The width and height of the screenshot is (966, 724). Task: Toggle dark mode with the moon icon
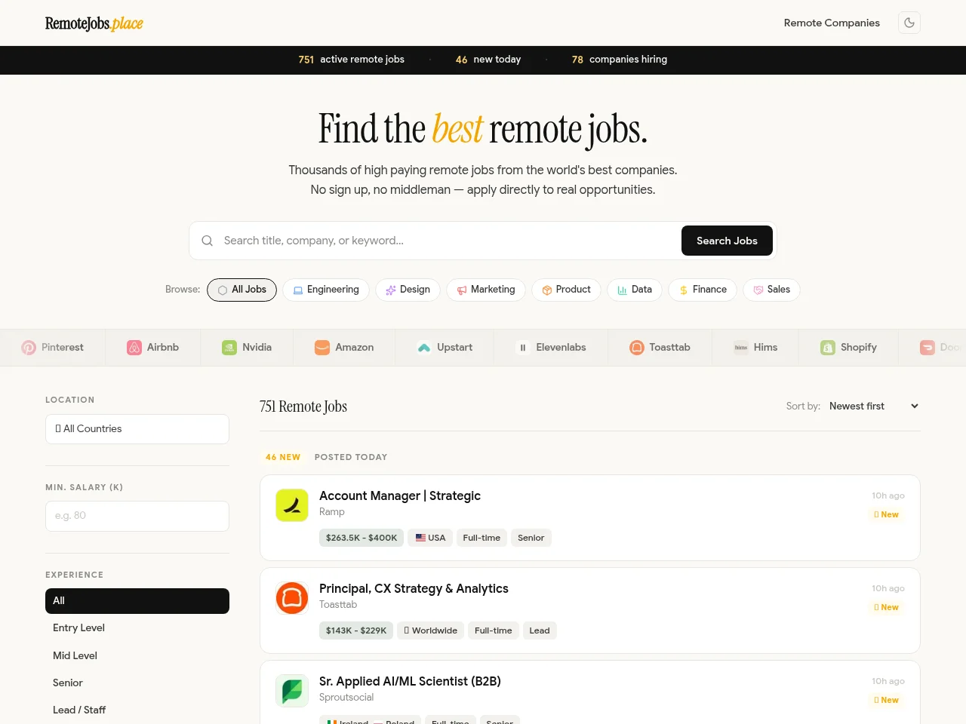click(x=909, y=23)
